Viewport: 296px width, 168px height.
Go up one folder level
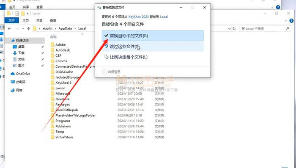pos(28,28)
